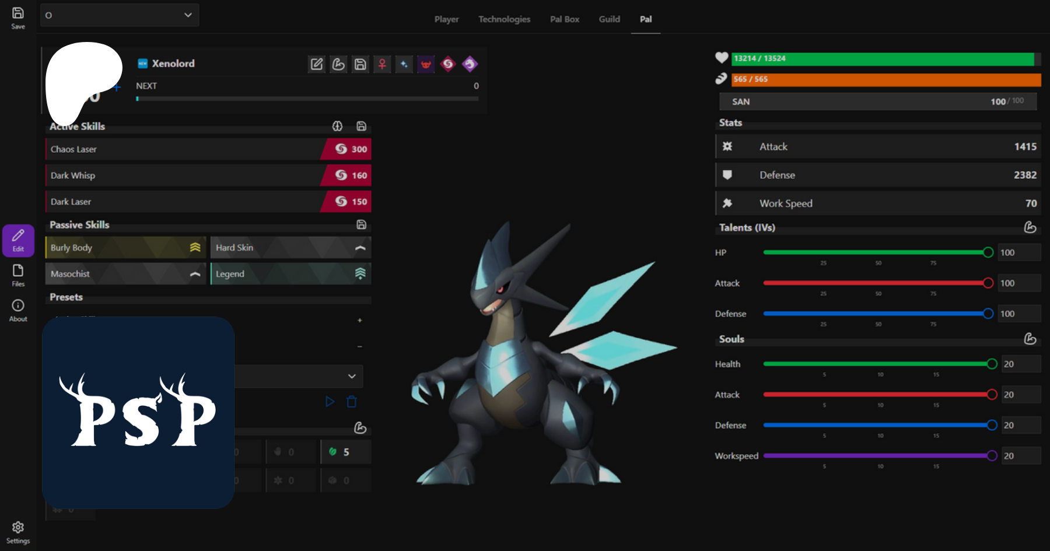1050x551 pixels.
Task: Click the flexed arm icon beside Talents (IVs)
Action: (x=1030, y=227)
